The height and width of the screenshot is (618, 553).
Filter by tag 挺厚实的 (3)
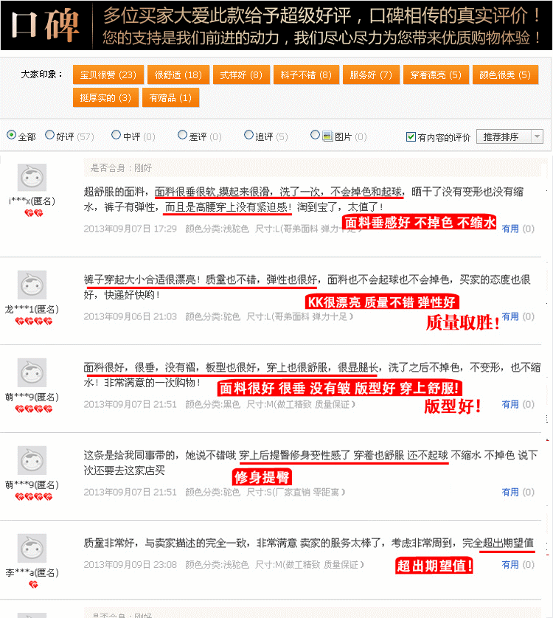click(x=105, y=98)
